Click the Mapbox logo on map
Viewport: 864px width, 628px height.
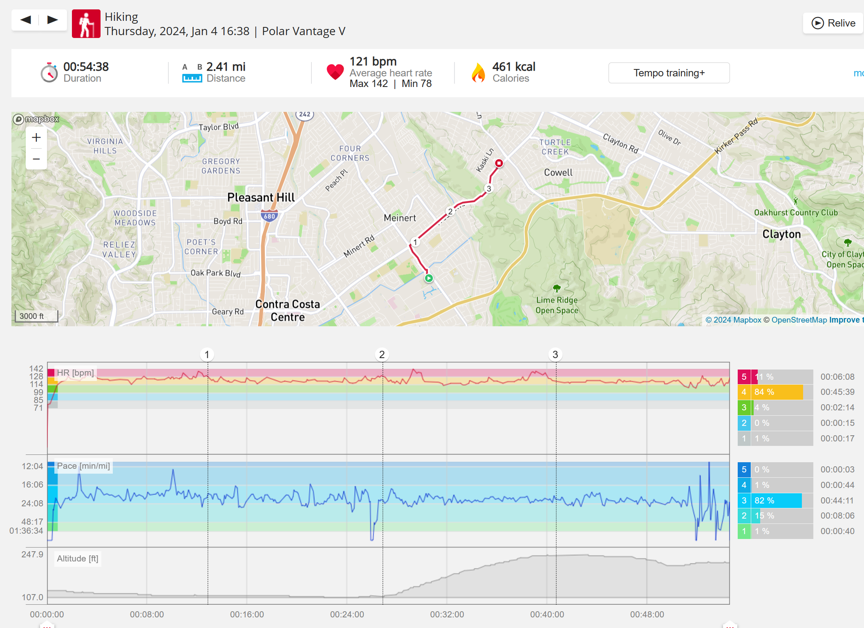click(36, 119)
